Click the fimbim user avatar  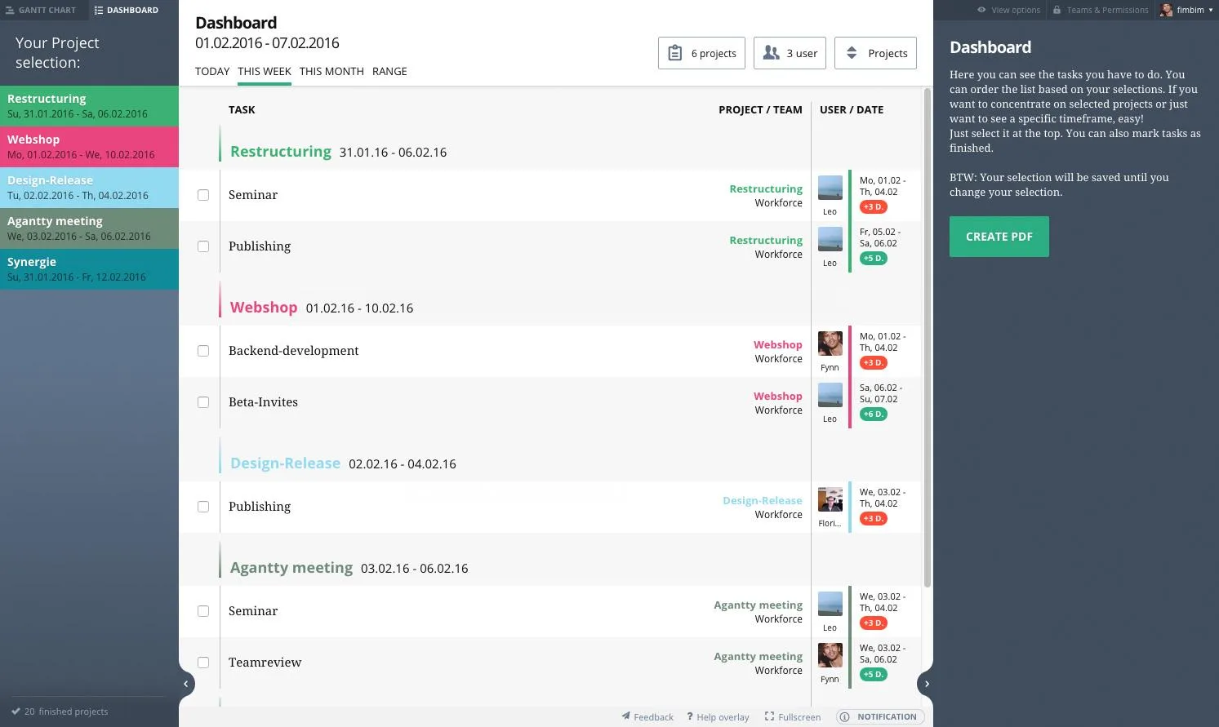tap(1166, 10)
